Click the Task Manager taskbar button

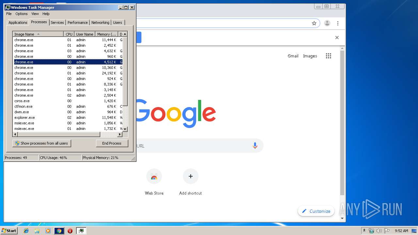[x=81, y=231]
